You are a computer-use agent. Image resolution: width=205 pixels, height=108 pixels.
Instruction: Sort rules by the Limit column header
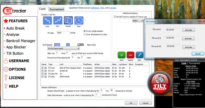71,64
